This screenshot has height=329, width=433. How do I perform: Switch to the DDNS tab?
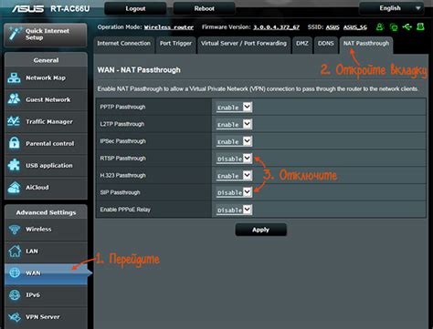point(326,44)
